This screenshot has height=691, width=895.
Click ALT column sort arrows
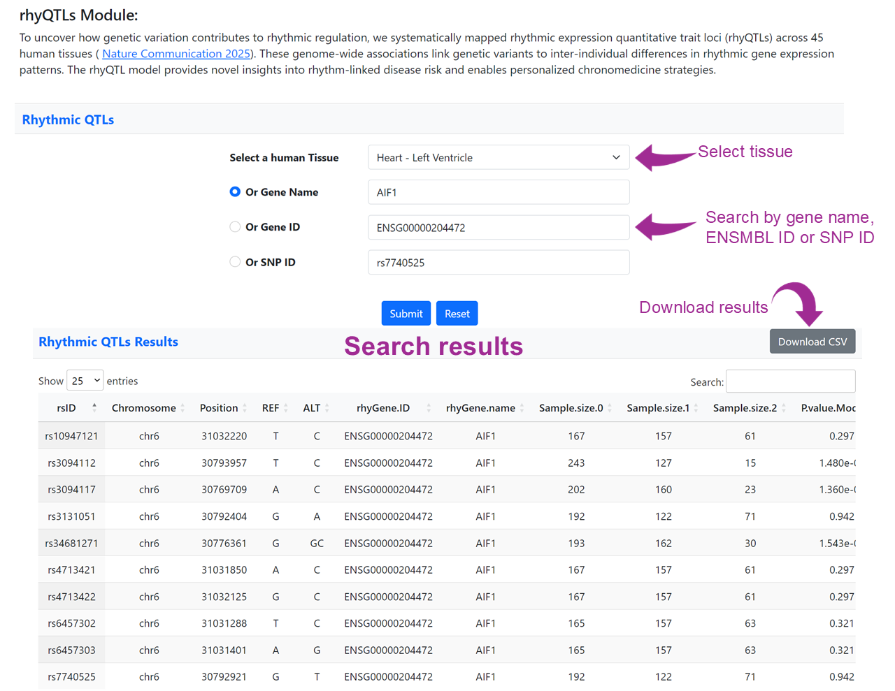(x=327, y=409)
